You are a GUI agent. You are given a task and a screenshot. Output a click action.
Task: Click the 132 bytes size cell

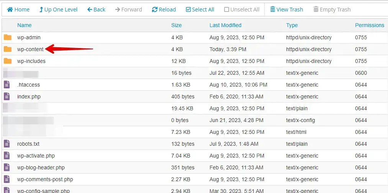click(183, 144)
